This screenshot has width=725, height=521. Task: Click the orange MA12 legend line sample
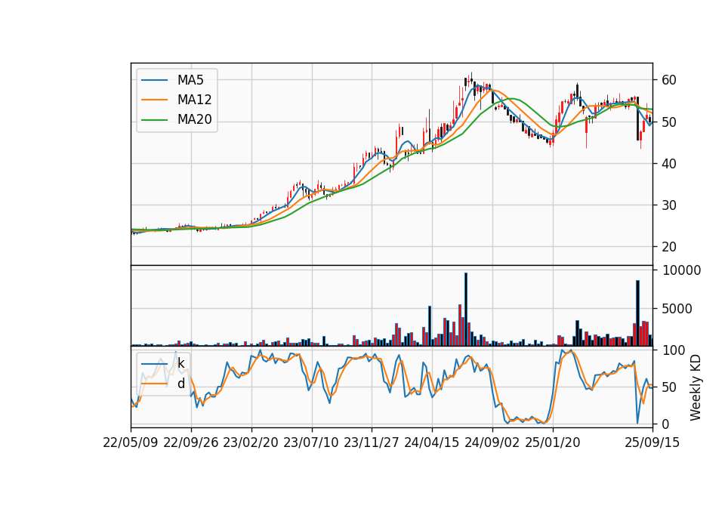[x=154, y=100]
